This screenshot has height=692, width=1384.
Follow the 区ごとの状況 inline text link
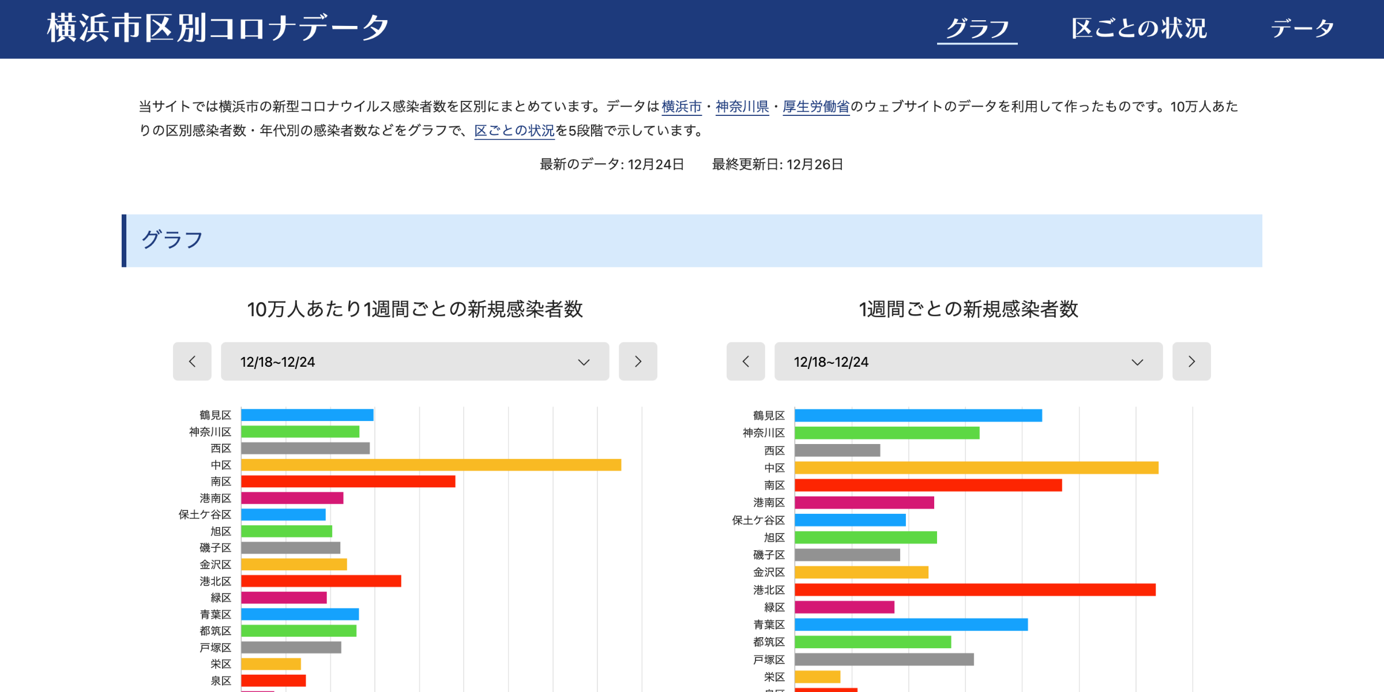514,131
